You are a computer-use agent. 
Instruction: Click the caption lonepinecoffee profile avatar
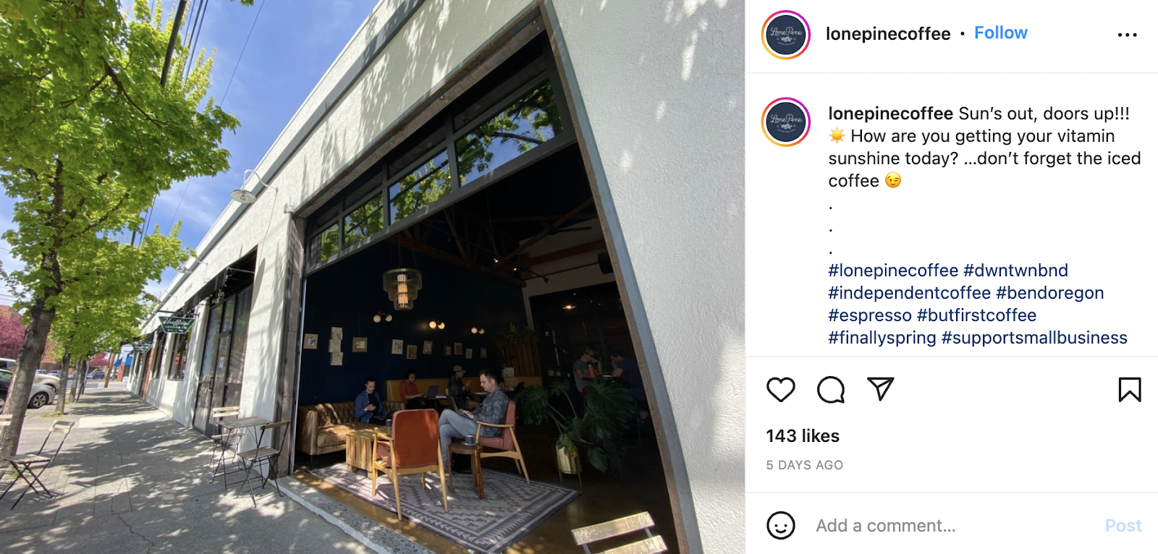tap(786, 122)
